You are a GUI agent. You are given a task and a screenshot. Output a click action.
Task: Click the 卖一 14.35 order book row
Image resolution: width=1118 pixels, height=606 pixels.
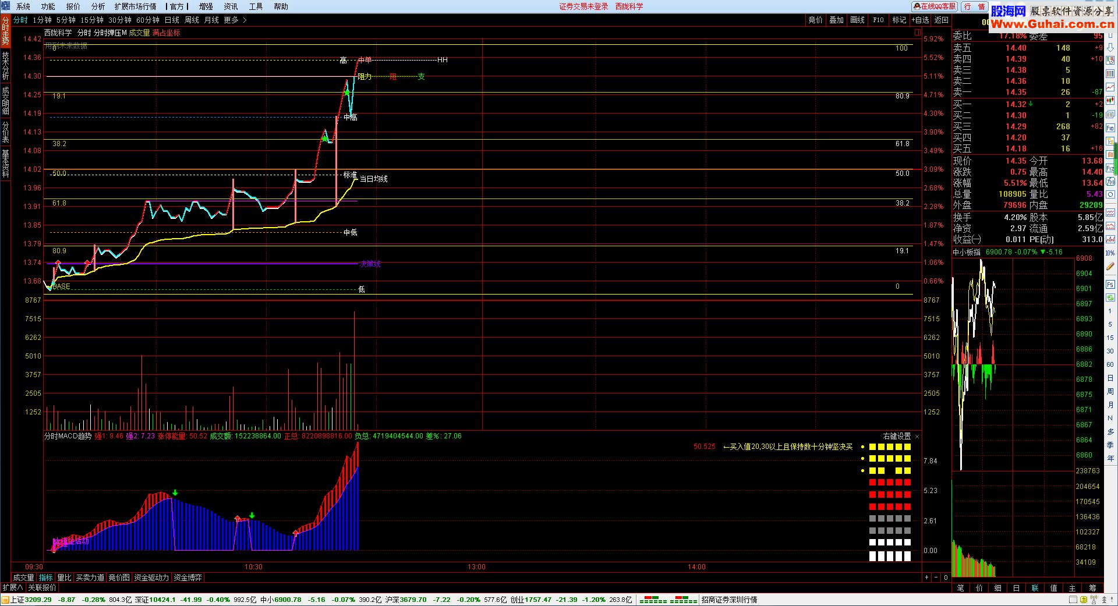pos(1028,92)
